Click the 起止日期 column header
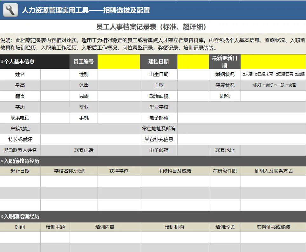The width and height of the screenshot is (306, 252). point(20,171)
